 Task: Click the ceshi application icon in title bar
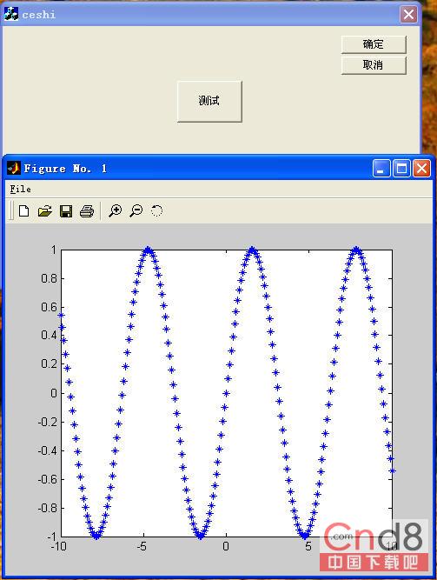pyautogui.click(x=11, y=14)
